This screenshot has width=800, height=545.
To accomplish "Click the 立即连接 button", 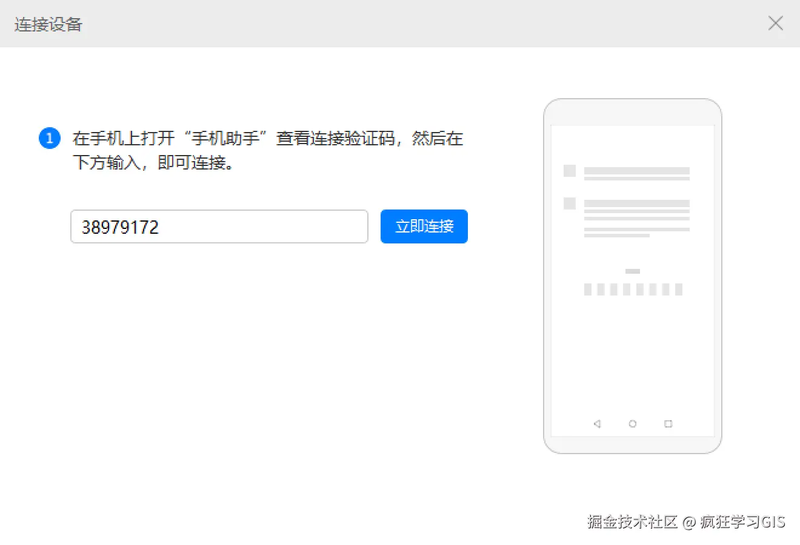I will pos(424,226).
